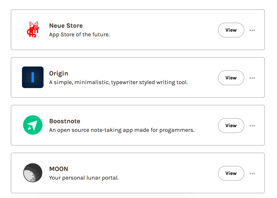Image resolution: width=277 pixels, height=198 pixels.
Task: Click the Origin blue cursor app icon
Action: coord(33,77)
